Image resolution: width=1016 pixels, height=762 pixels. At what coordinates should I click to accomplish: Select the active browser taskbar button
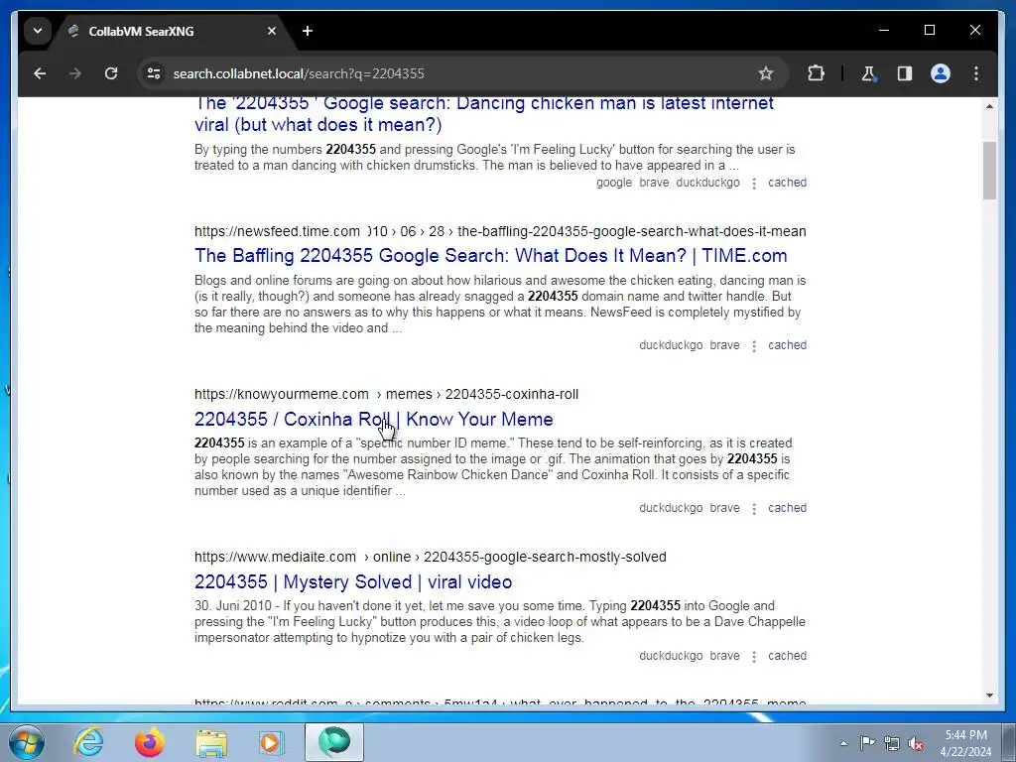tap(334, 742)
